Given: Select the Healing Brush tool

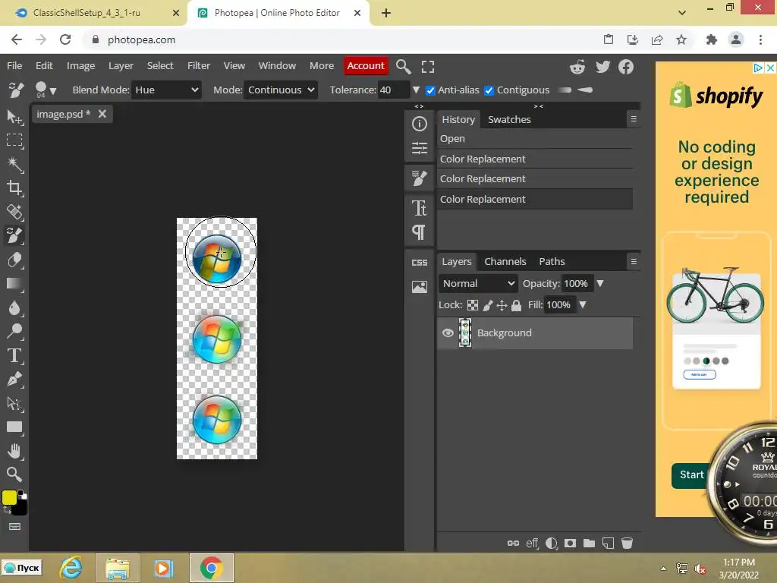Looking at the screenshot, I should coord(14,212).
